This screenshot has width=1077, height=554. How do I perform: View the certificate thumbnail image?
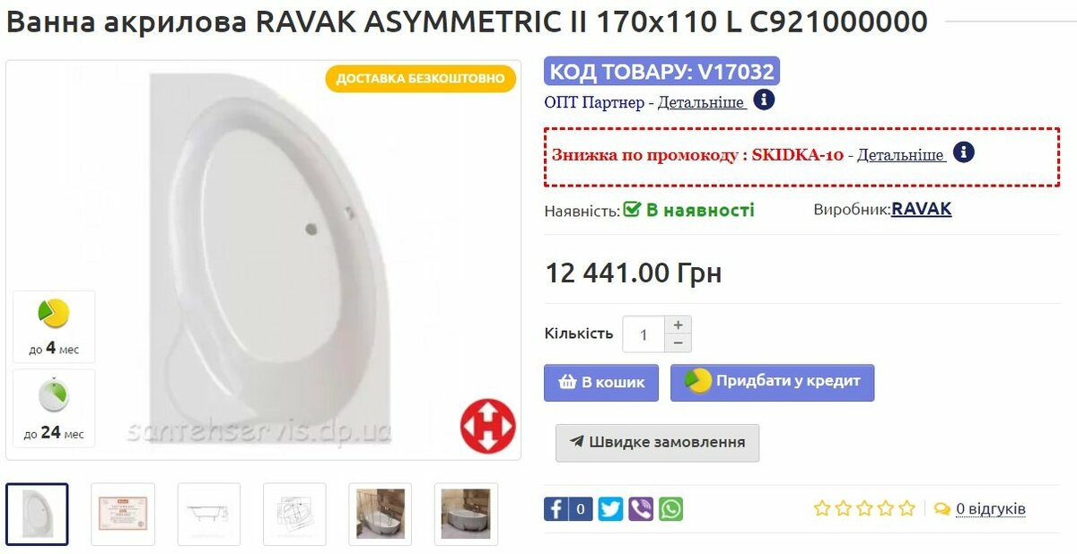pyautogui.click(x=123, y=515)
